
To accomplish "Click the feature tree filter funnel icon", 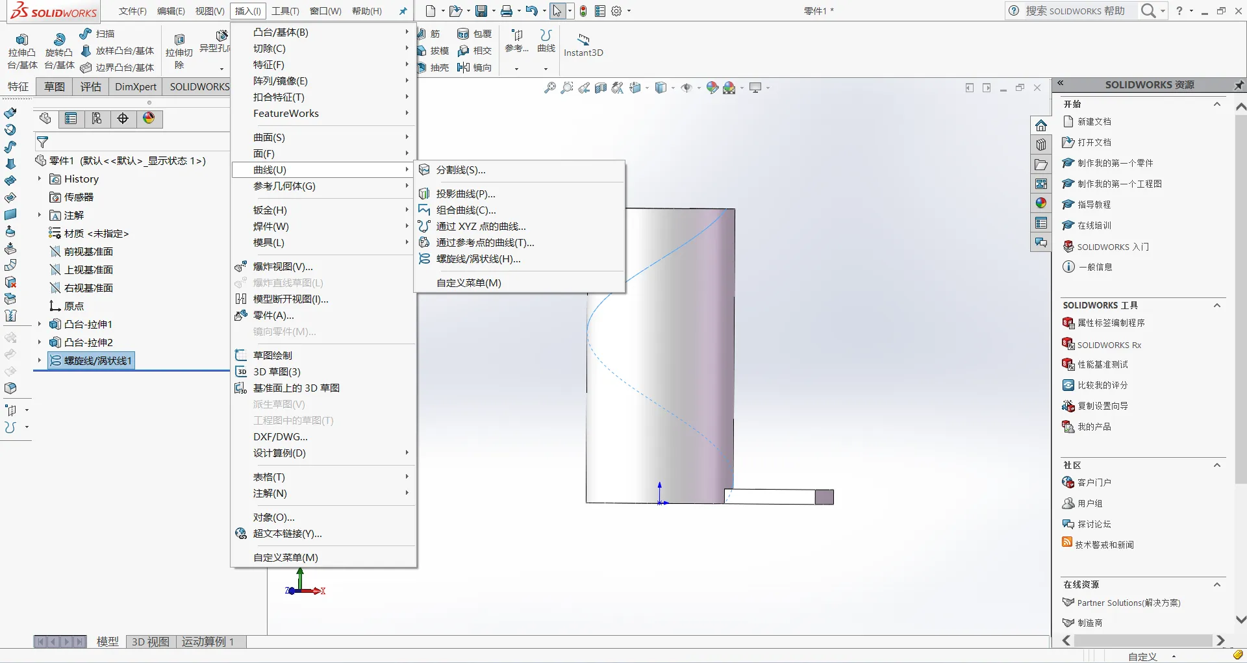I will (43, 142).
